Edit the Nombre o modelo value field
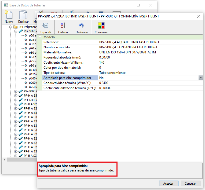The image size is (205, 190). pyautogui.click(x=150, y=47)
